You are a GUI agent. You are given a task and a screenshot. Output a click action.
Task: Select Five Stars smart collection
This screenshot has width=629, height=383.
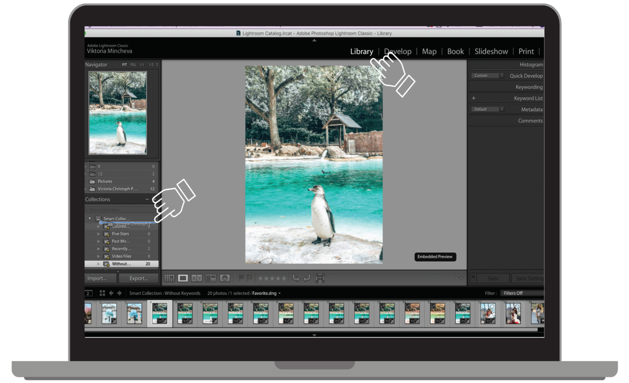pos(121,234)
